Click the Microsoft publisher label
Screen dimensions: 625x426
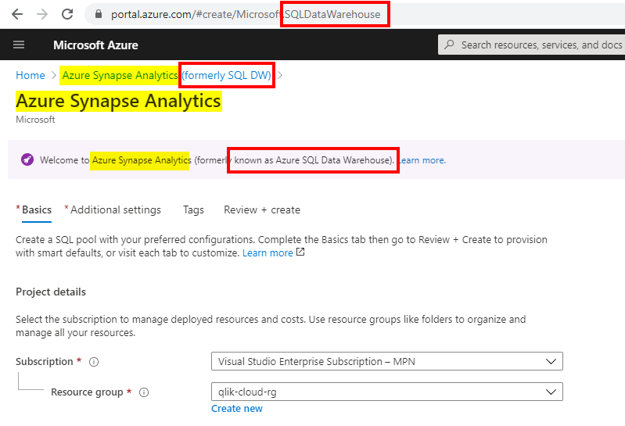35,120
